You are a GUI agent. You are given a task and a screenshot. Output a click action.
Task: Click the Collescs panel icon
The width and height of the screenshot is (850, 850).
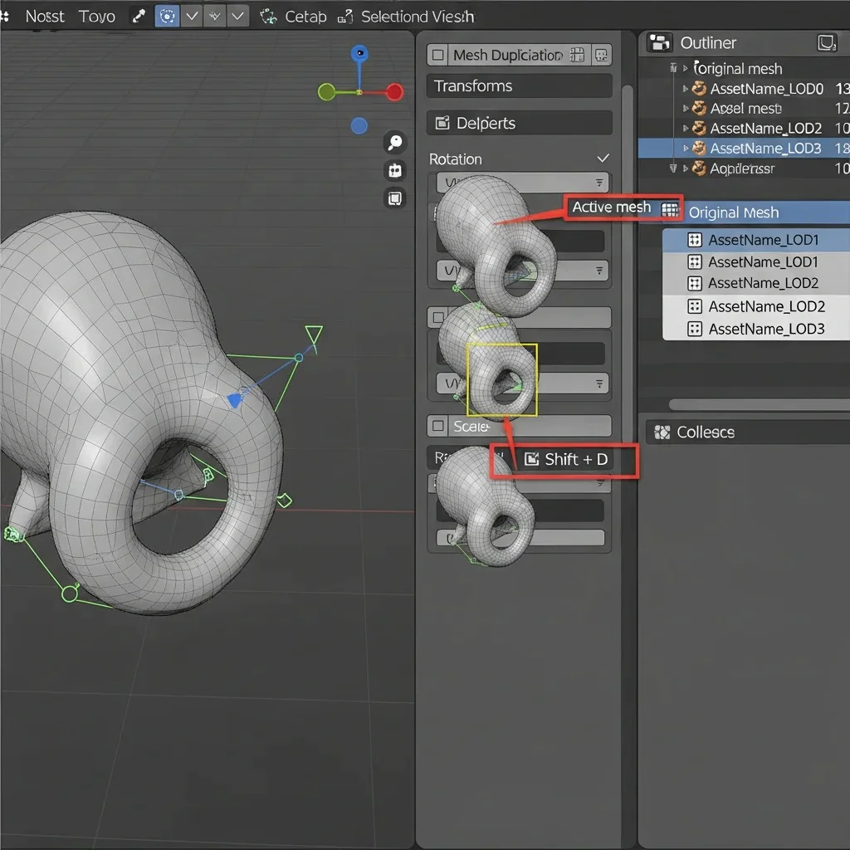point(662,432)
